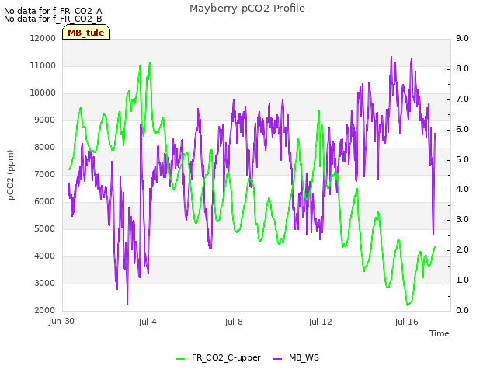
Task: Click the 4000 left axis value
Action: point(45,256)
